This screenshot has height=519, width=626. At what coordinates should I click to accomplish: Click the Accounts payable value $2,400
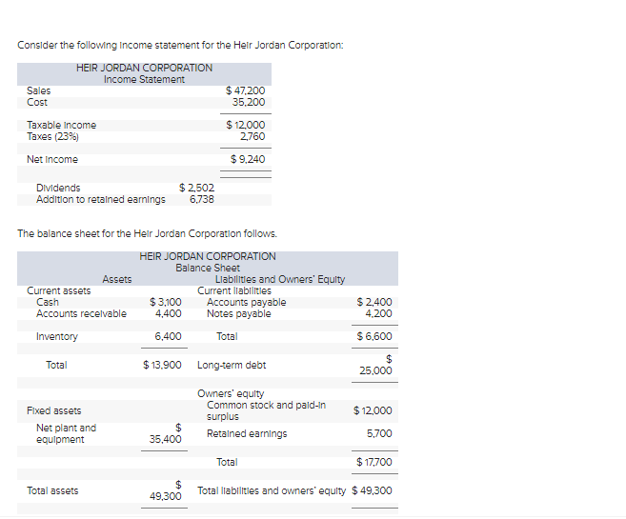(x=374, y=303)
